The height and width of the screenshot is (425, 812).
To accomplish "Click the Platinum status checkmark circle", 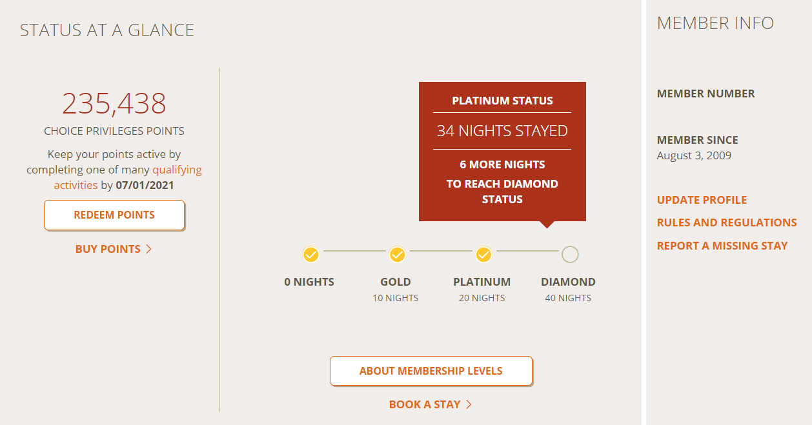I will coord(483,255).
